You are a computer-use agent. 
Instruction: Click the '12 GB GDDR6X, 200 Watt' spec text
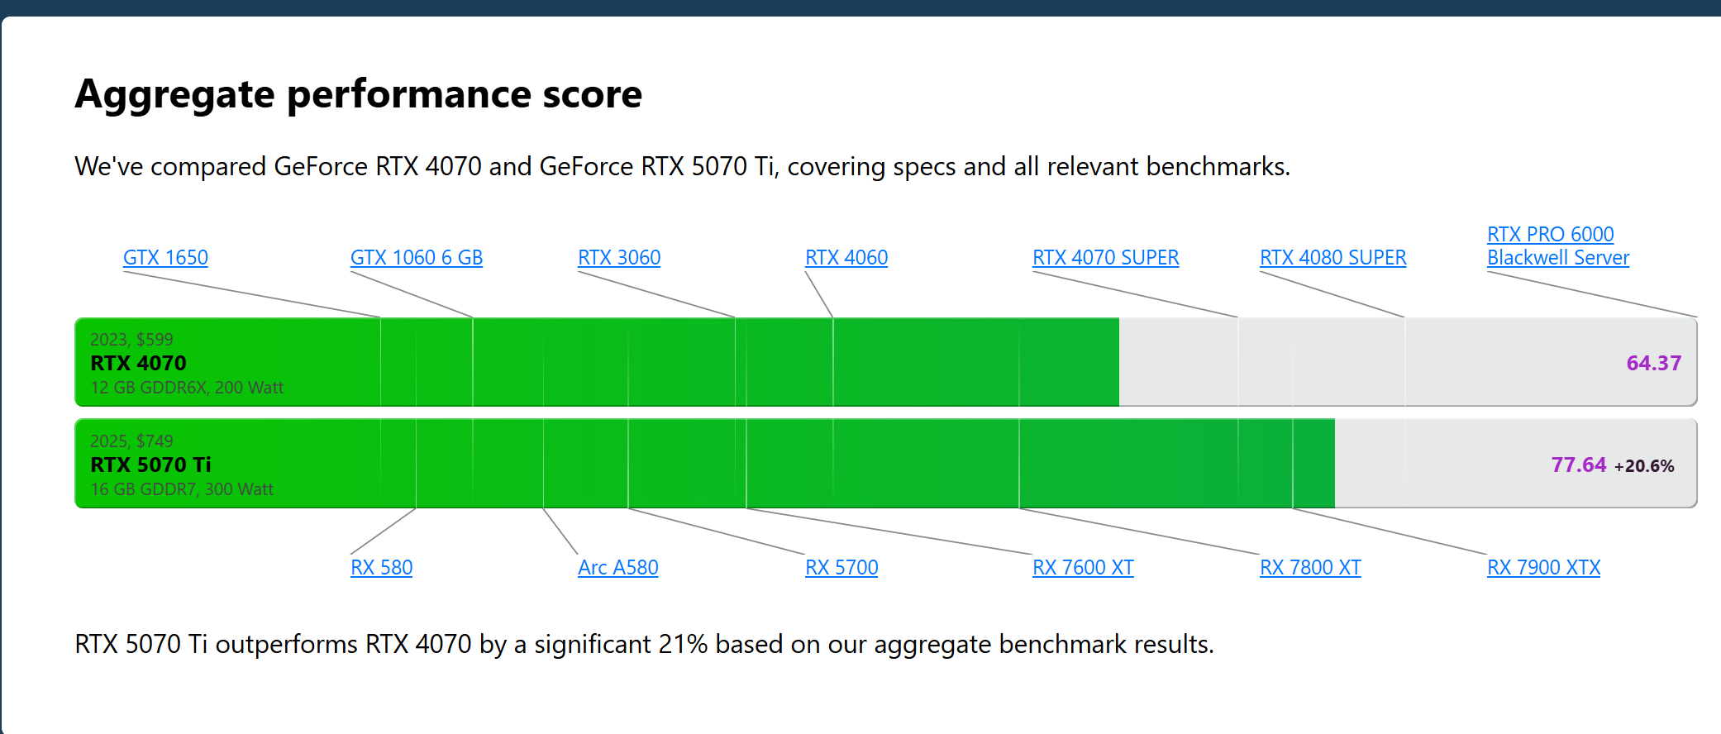click(x=187, y=388)
